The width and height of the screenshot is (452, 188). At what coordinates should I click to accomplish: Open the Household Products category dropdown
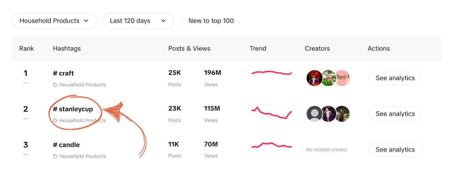tap(54, 21)
